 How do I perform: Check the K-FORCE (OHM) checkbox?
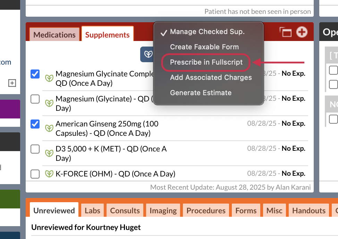[x=35, y=174]
